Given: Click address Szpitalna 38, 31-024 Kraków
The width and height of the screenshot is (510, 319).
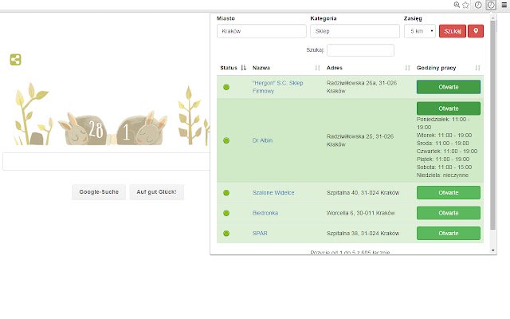Looking at the screenshot, I should (x=363, y=234).
